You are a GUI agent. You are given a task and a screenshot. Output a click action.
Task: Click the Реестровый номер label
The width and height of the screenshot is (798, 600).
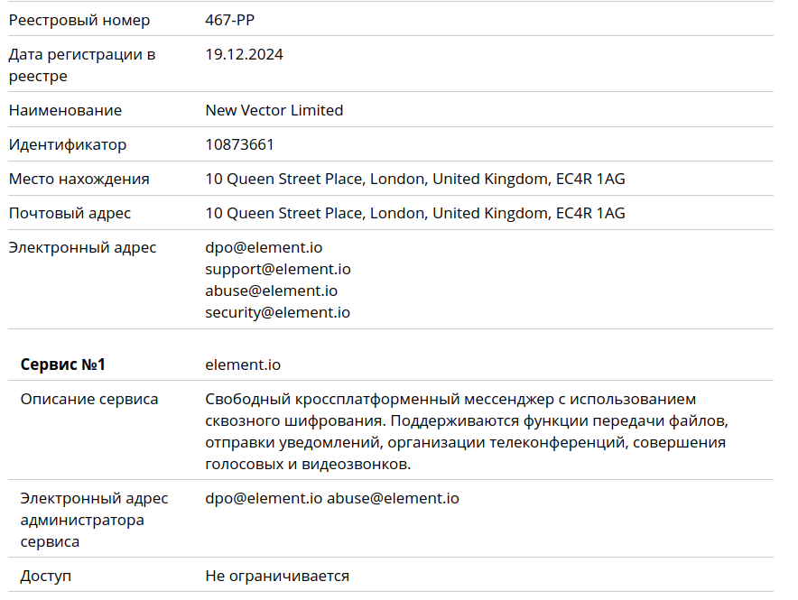pos(79,20)
